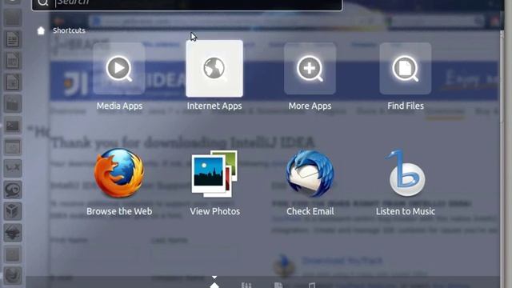Click the Shortcuts heading label
Screen dimensions: 512x288
(69, 30)
